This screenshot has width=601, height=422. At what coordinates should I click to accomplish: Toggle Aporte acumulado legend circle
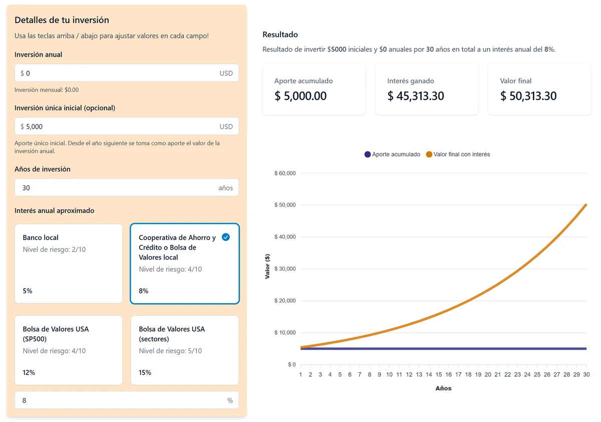click(x=368, y=154)
